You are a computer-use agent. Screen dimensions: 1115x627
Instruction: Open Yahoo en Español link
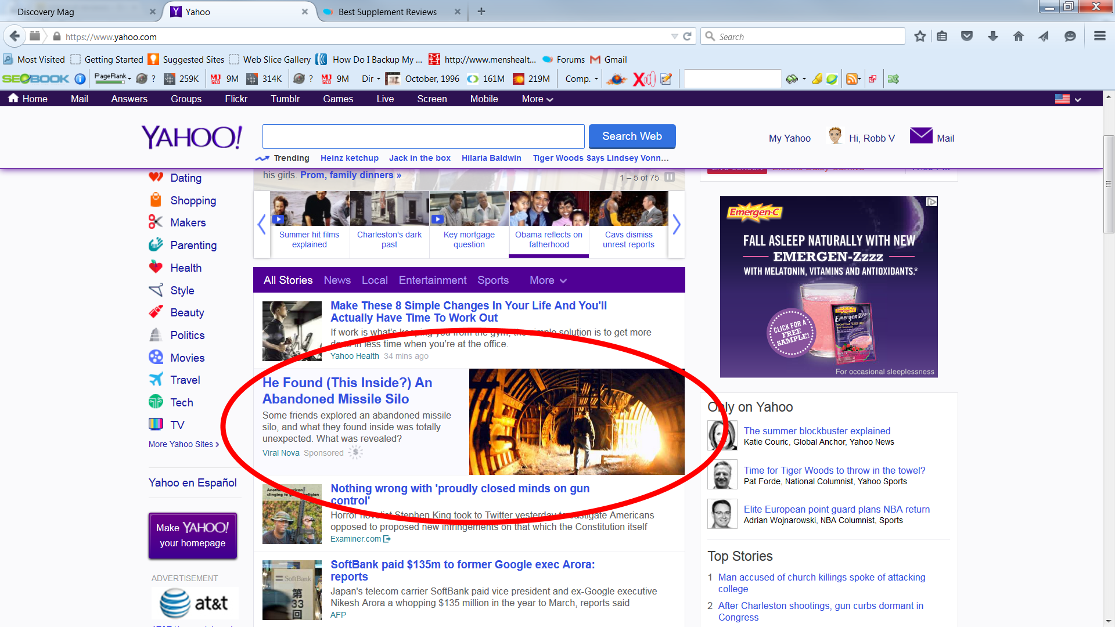193,482
